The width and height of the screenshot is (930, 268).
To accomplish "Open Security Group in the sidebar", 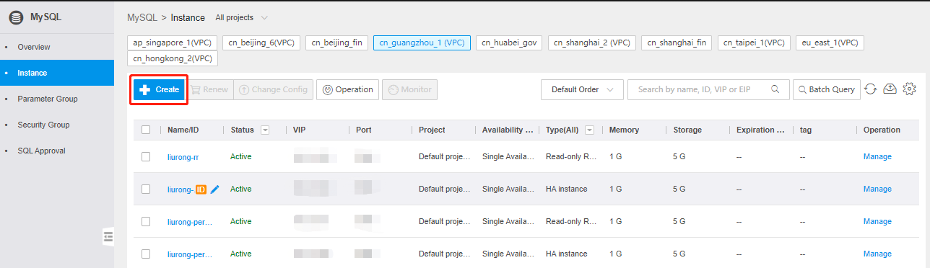I will coord(56,125).
